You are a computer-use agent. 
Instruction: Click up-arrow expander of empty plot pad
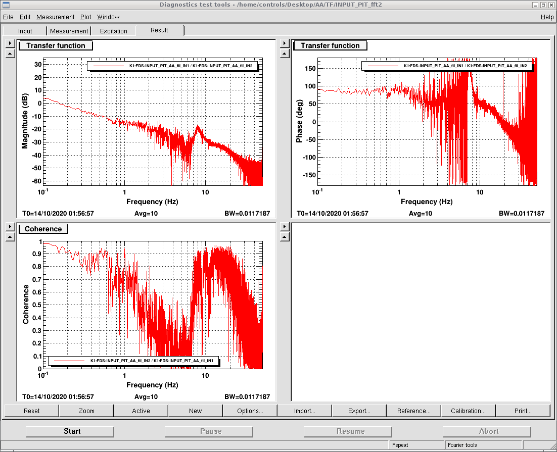point(285,237)
